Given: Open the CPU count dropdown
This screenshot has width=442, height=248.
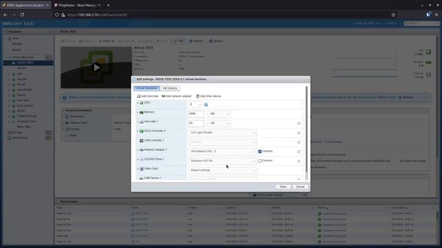Looking at the screenshot, I should pyautogui.click(x=195, y=105).
